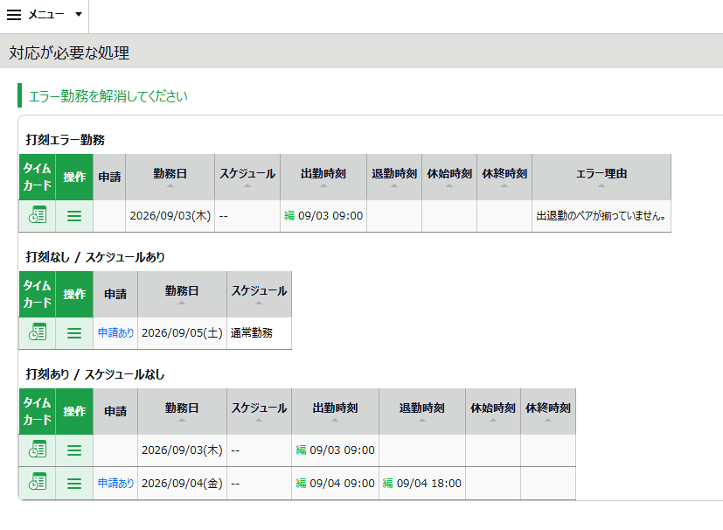723x530 pixels.
Task: Open the メニュー dropdown menu
Action: tap(45, 15)
